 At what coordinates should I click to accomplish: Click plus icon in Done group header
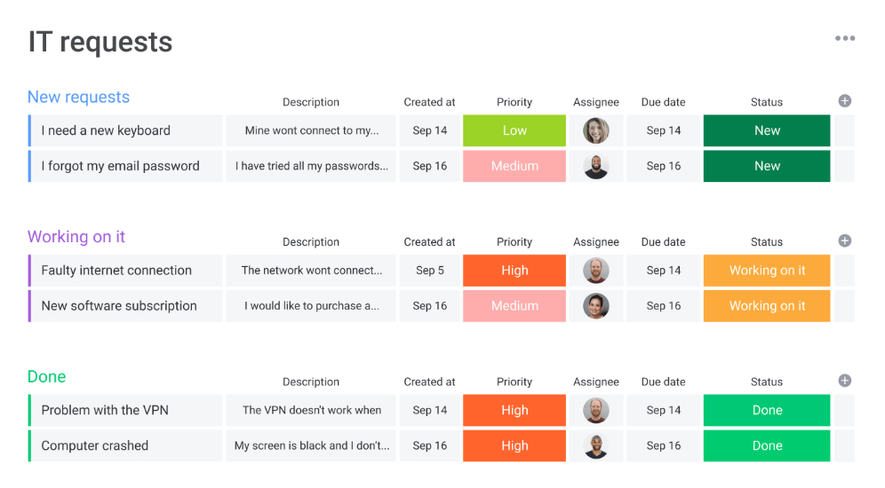[x=845, y=381]
